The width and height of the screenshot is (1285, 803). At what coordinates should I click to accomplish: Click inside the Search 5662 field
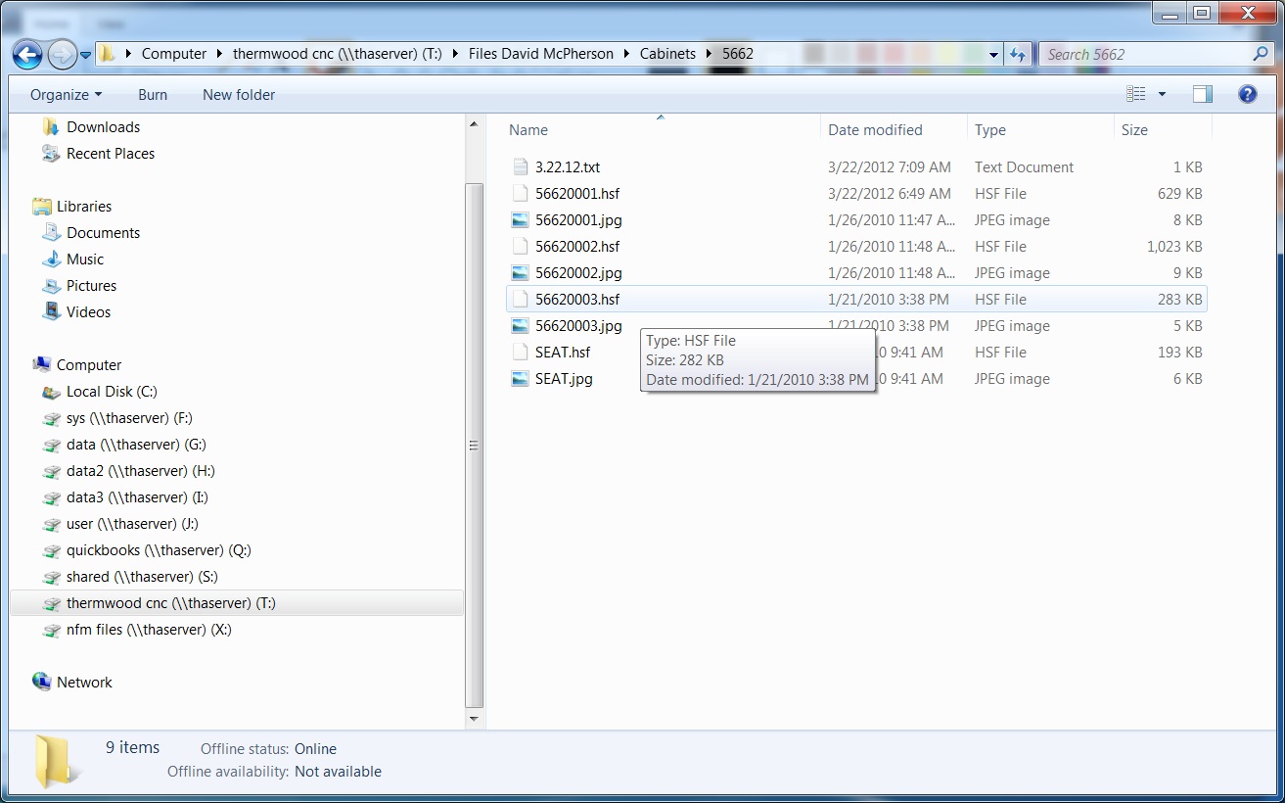click(1145, 55)
